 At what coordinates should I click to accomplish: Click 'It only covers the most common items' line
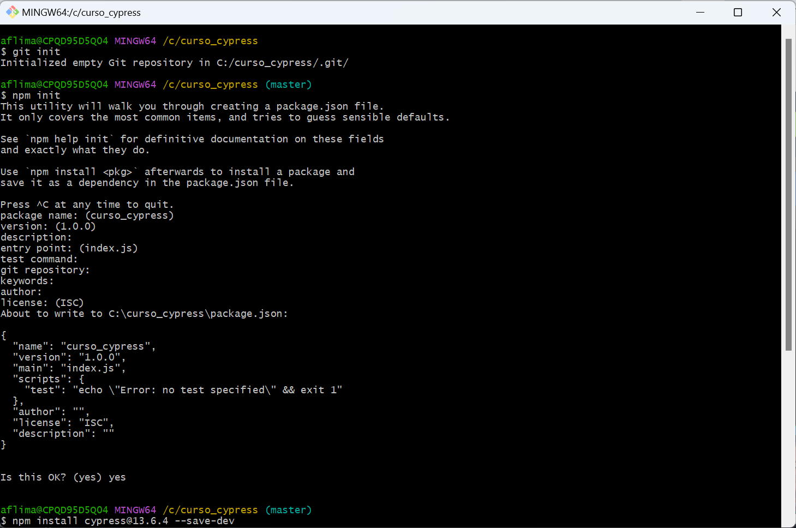(225, 117)
